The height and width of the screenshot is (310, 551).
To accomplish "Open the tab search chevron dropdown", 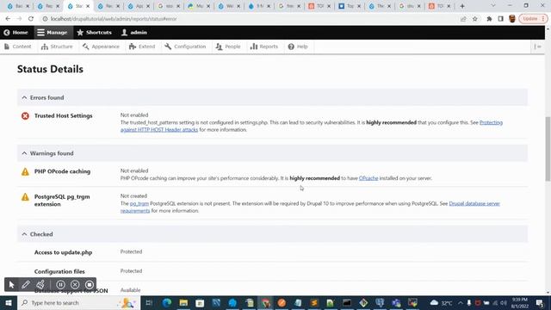I will tap(493, 6).
